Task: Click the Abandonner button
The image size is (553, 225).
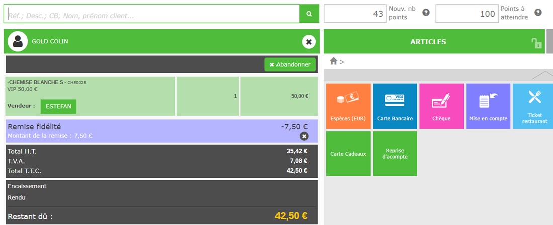Action: point(290,65)
